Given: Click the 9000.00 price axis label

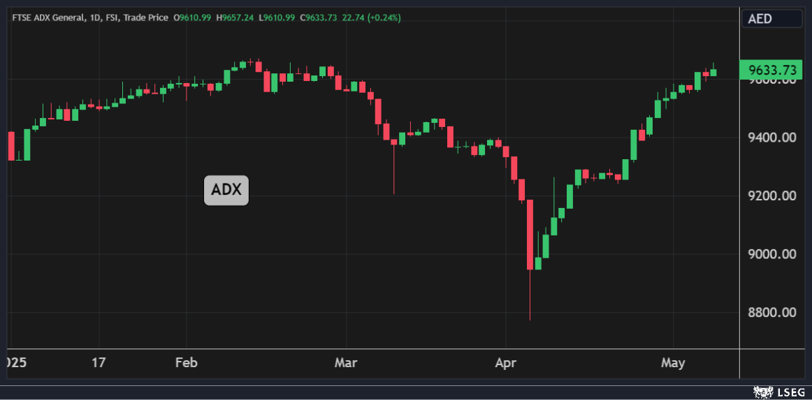Looking at the screenshot, I should pyautogui.click(x=771, y=254).
